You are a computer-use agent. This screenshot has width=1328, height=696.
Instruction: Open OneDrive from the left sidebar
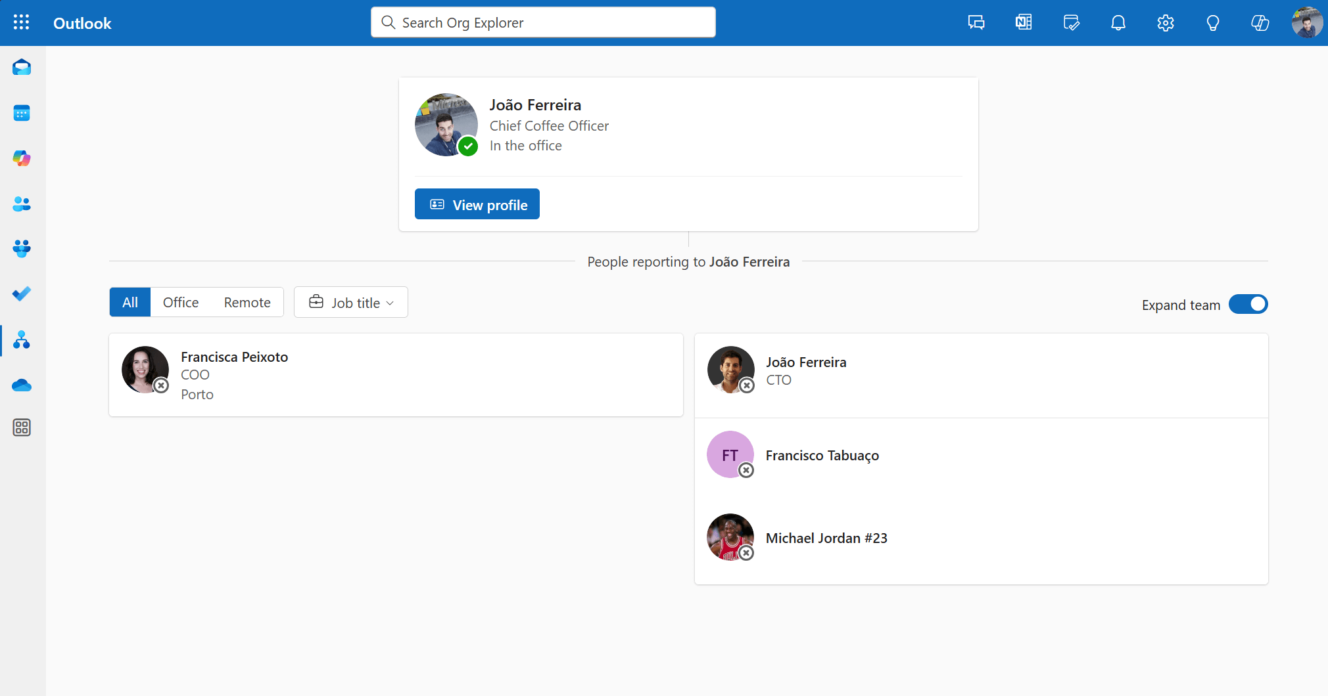pos(22,385)
